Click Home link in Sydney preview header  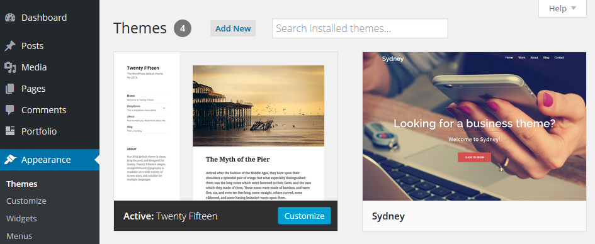pyautogui.click(x=509, y=58)
